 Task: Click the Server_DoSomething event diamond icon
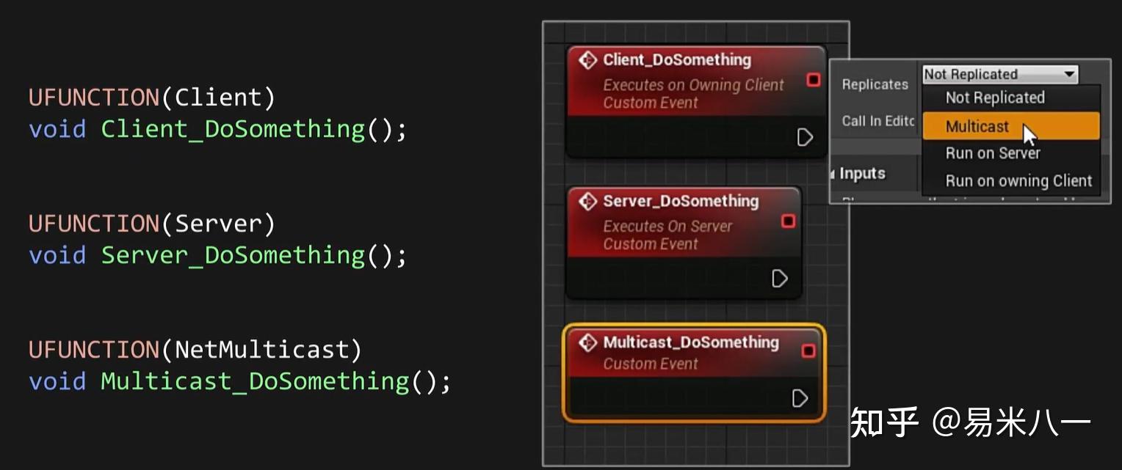[587, 201]
